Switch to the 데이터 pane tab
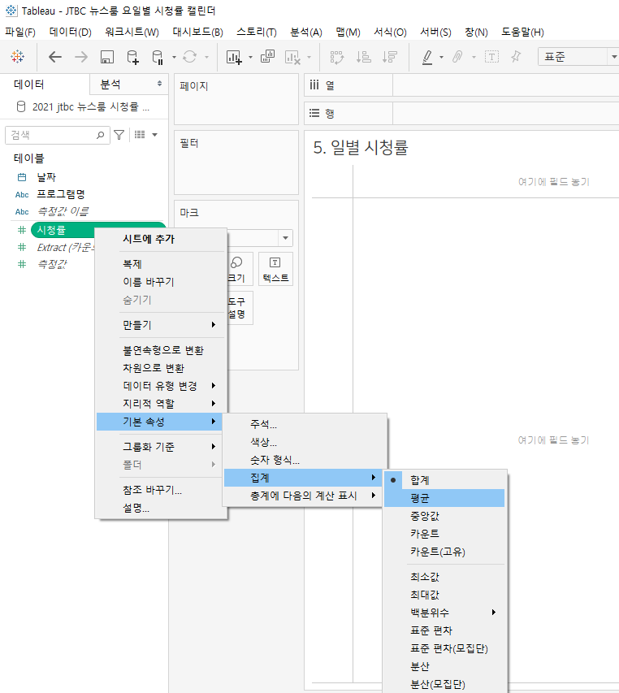Screen dimensions: 619x693 45,84
